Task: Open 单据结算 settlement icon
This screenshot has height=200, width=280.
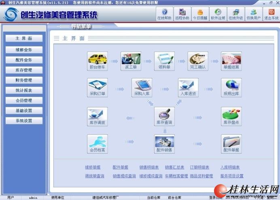Action: pos(231,61)
